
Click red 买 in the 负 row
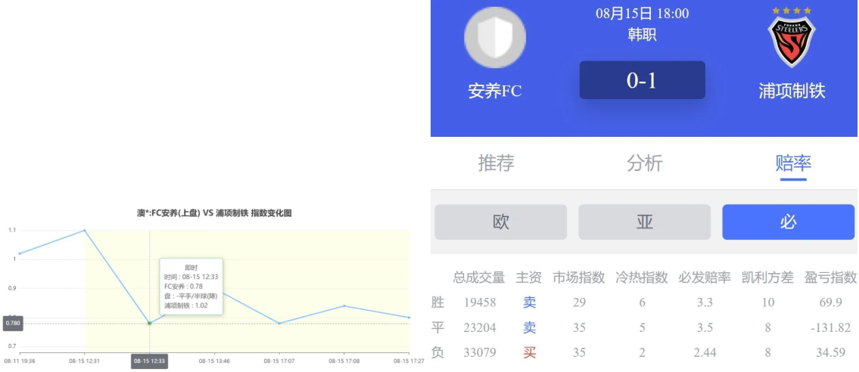coord(529,352)
